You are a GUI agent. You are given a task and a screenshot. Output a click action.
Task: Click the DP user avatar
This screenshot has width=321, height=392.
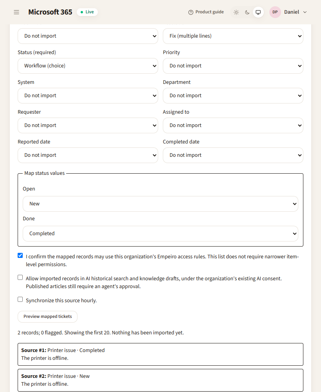tap(275, 12)
